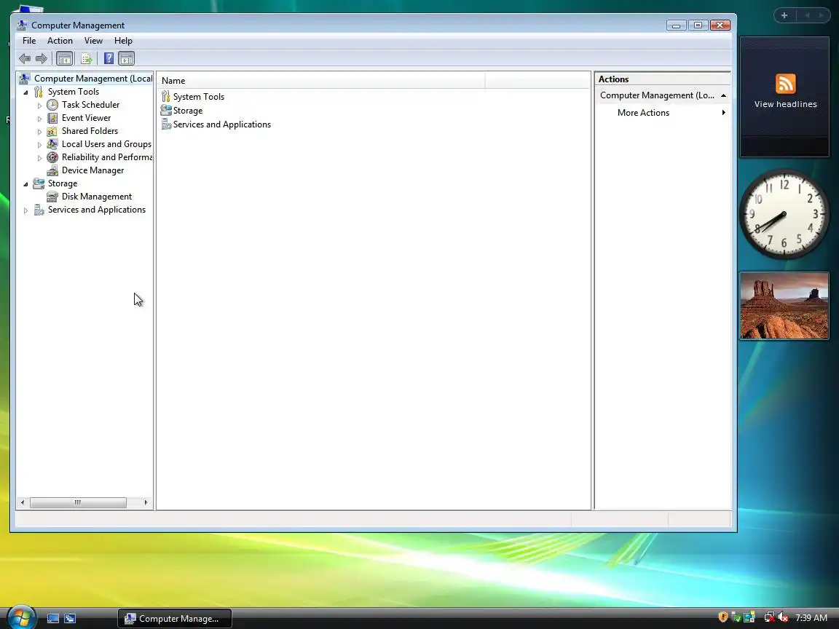Click the tree pane horizontal scrollbar thumb
Screen dimensions: 839x629
point(78,502)
